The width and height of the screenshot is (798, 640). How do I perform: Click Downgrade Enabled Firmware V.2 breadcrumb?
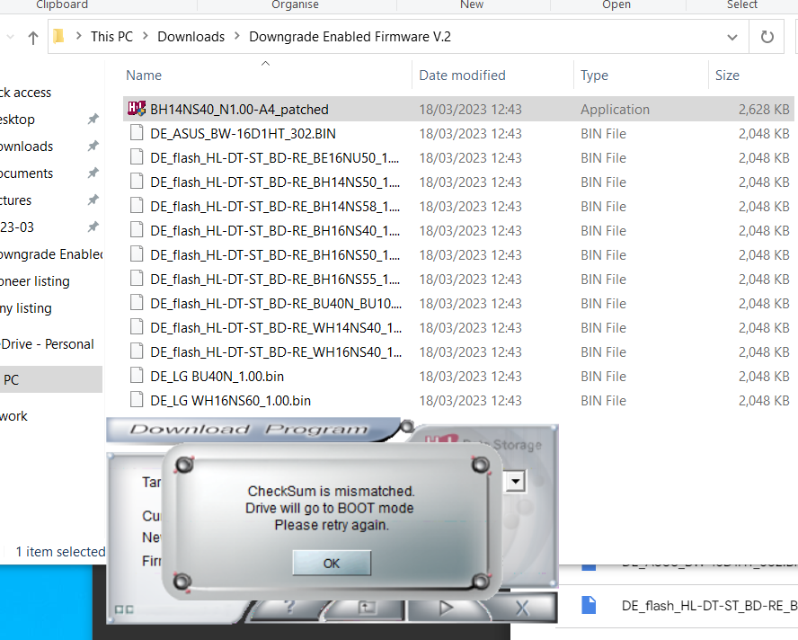[350, 37]
